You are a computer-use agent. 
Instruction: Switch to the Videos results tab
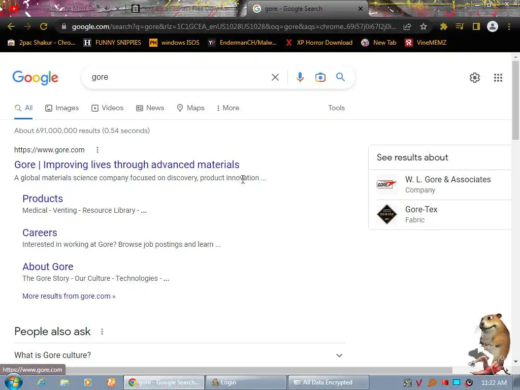tap(108, 108)
